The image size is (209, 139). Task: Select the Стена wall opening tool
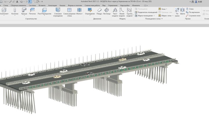click(190, 9)
